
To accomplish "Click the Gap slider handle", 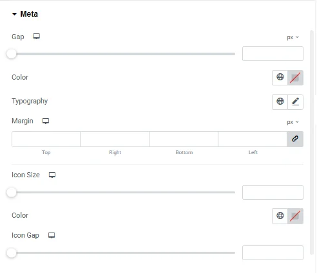I will (12, 54).
